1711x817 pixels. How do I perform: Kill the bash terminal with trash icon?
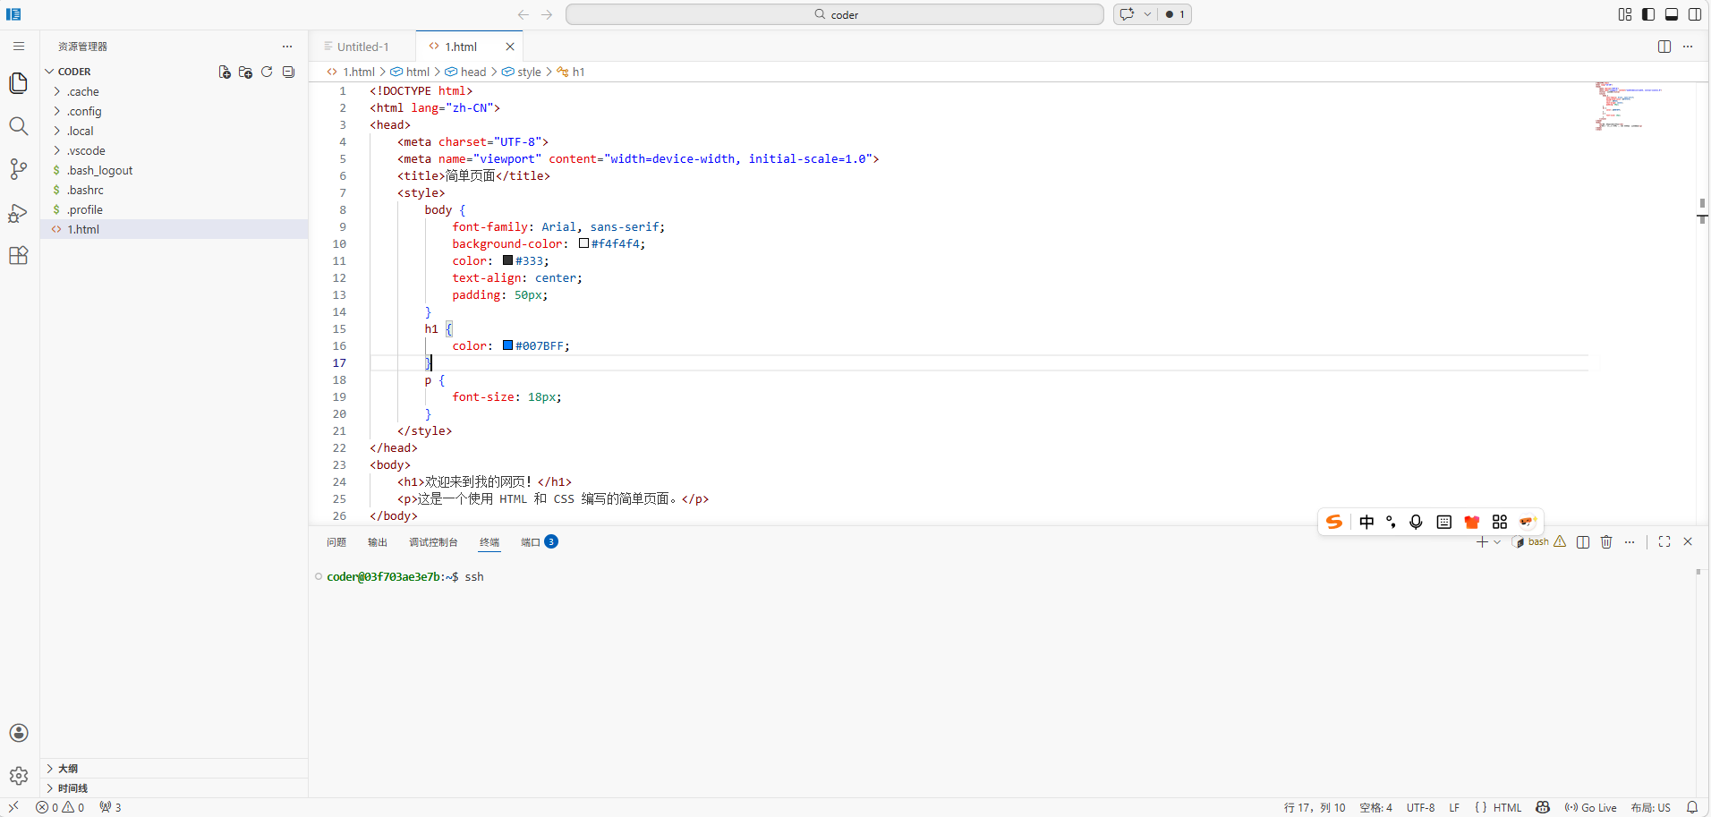click(1605, 541)
